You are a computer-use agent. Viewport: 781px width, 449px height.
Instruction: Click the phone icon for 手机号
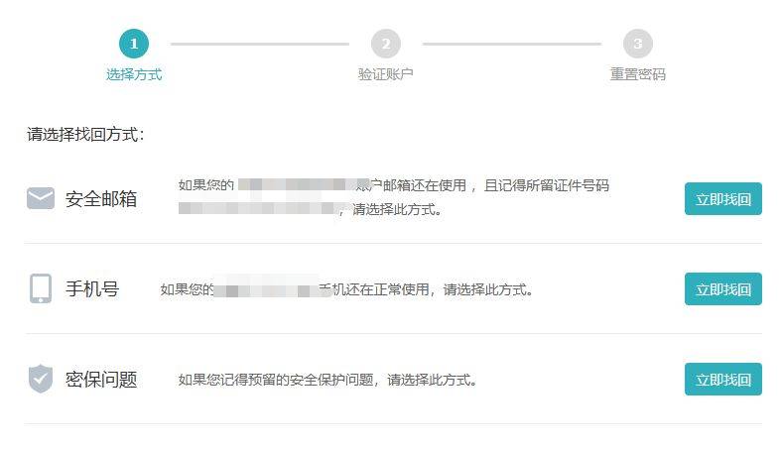tap(41, 288)
